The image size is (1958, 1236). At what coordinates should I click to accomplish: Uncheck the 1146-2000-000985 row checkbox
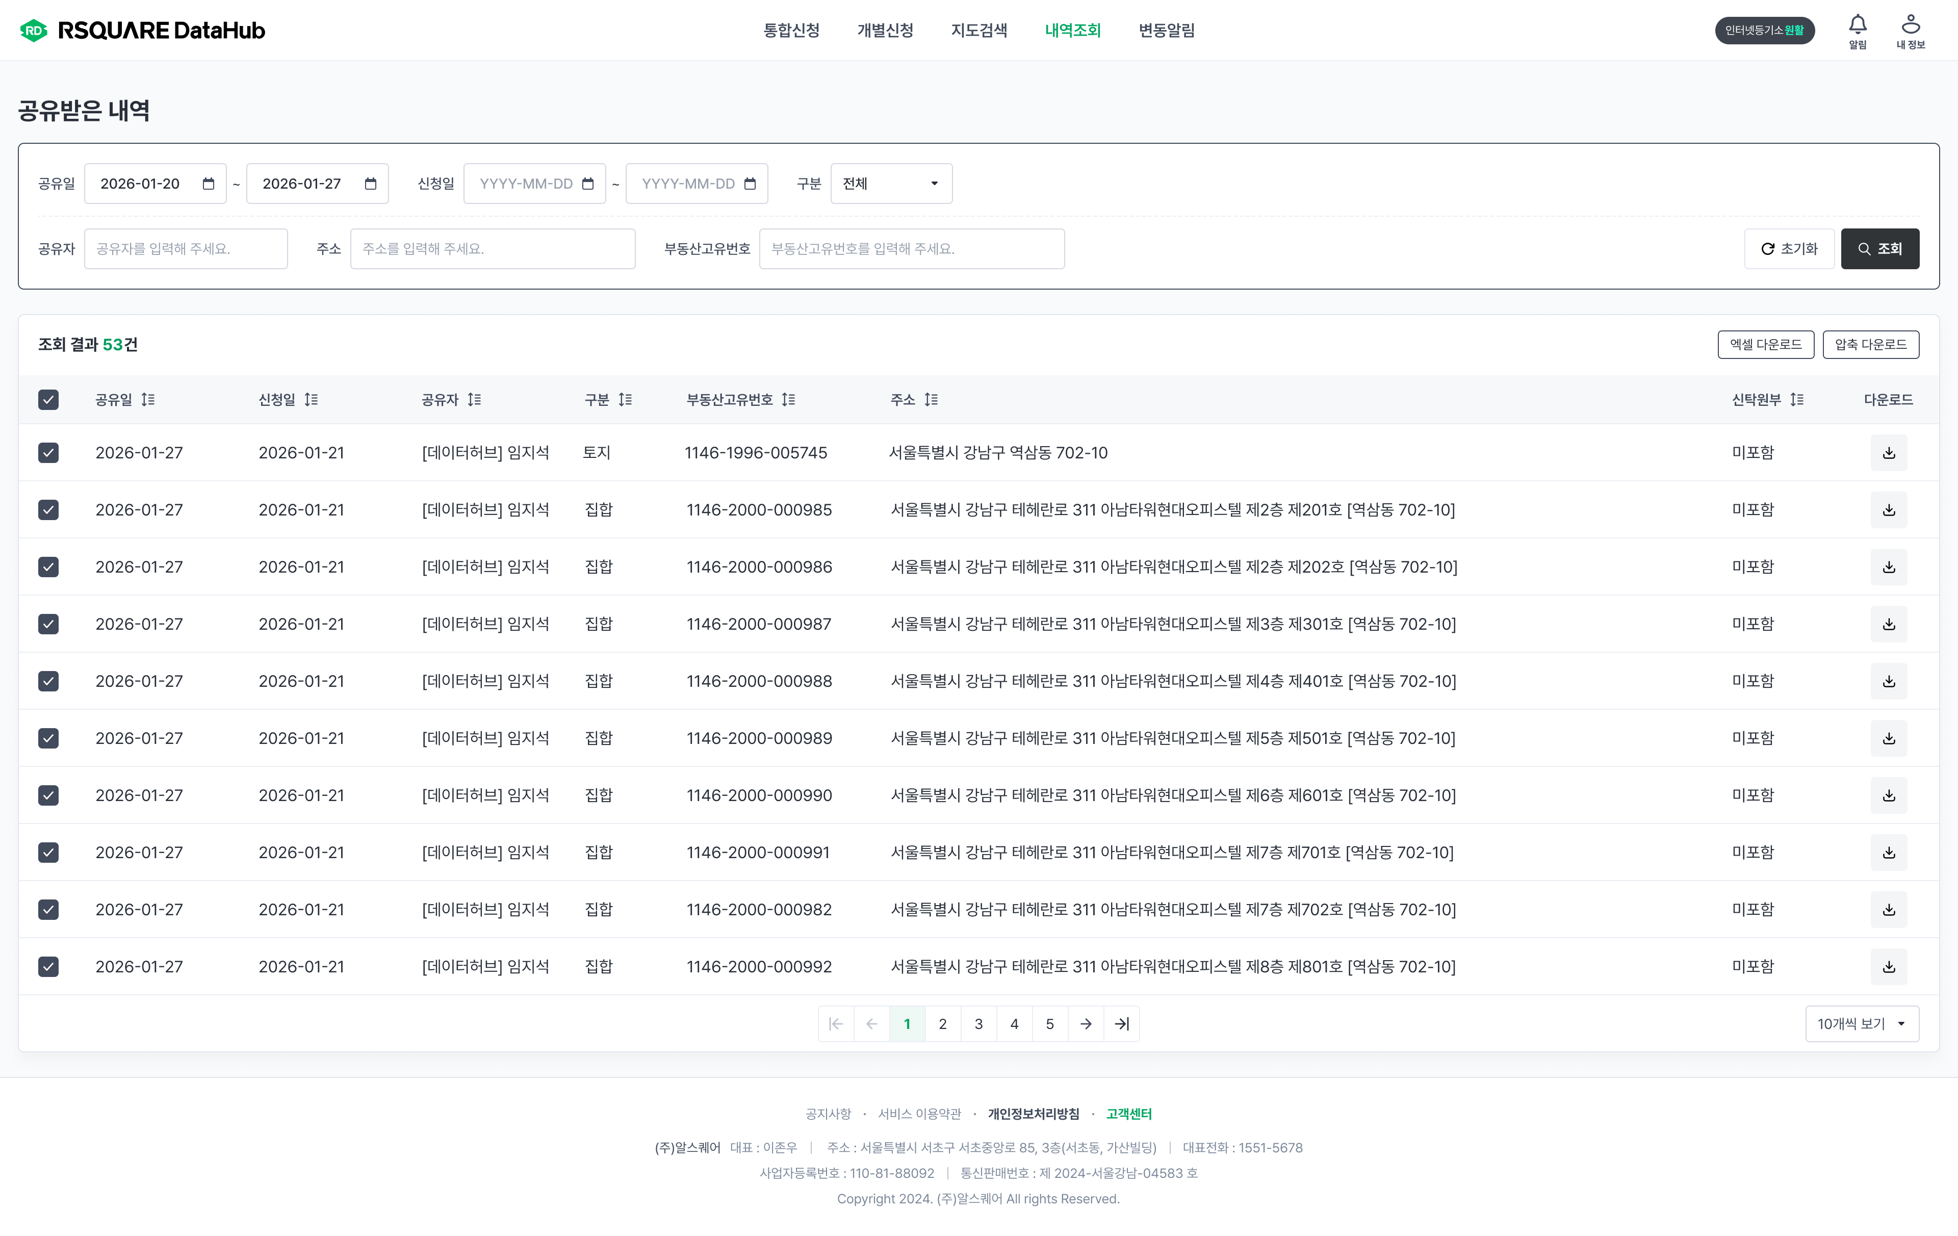pyautogui.click(x=48, y=510)
